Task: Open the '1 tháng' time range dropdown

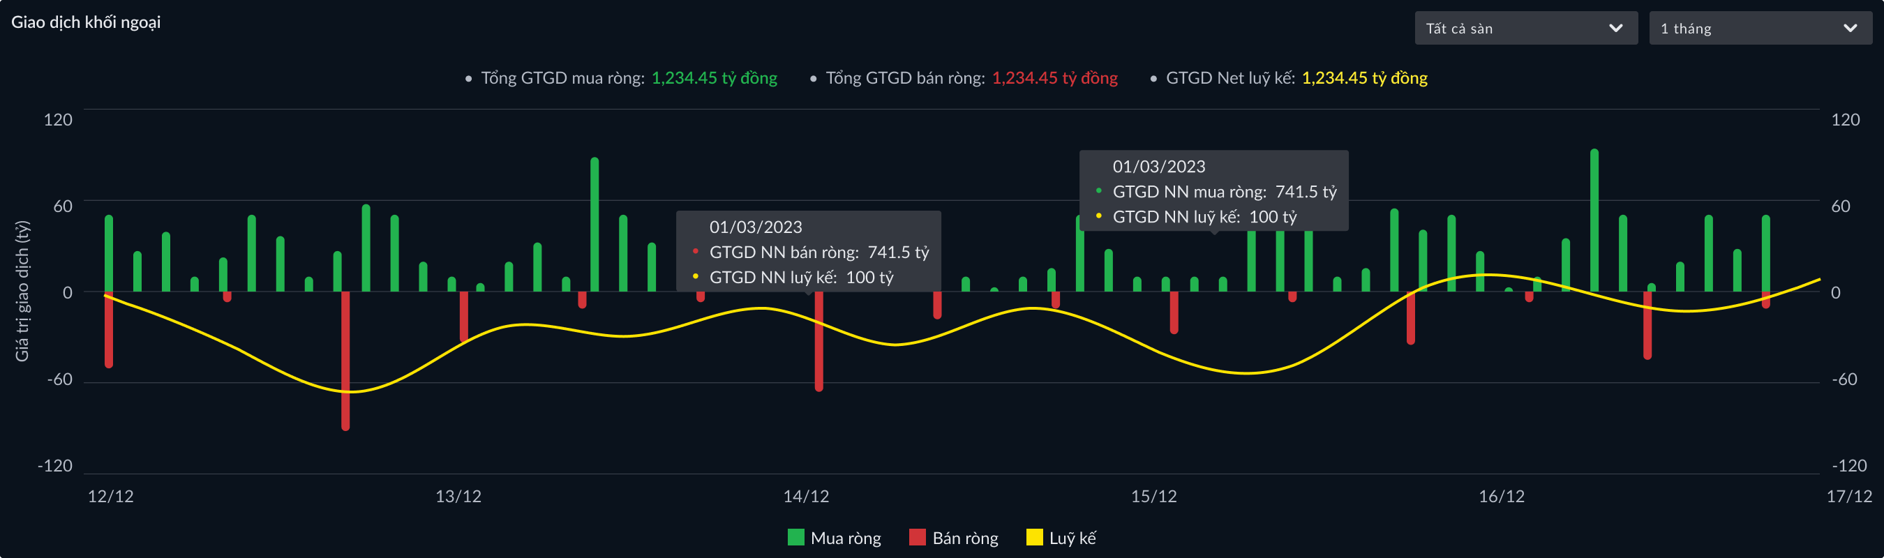Action: 1759,29
